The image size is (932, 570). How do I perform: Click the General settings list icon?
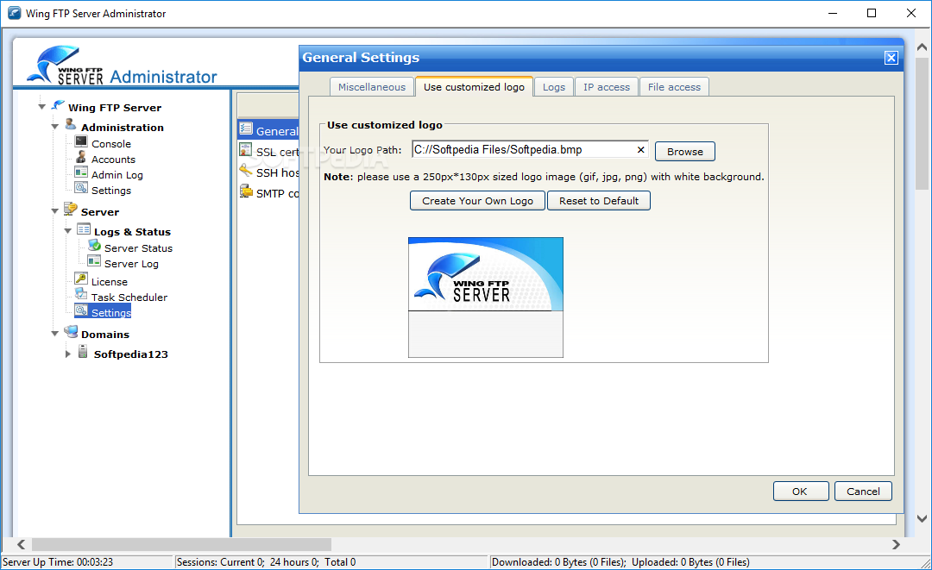246,128
